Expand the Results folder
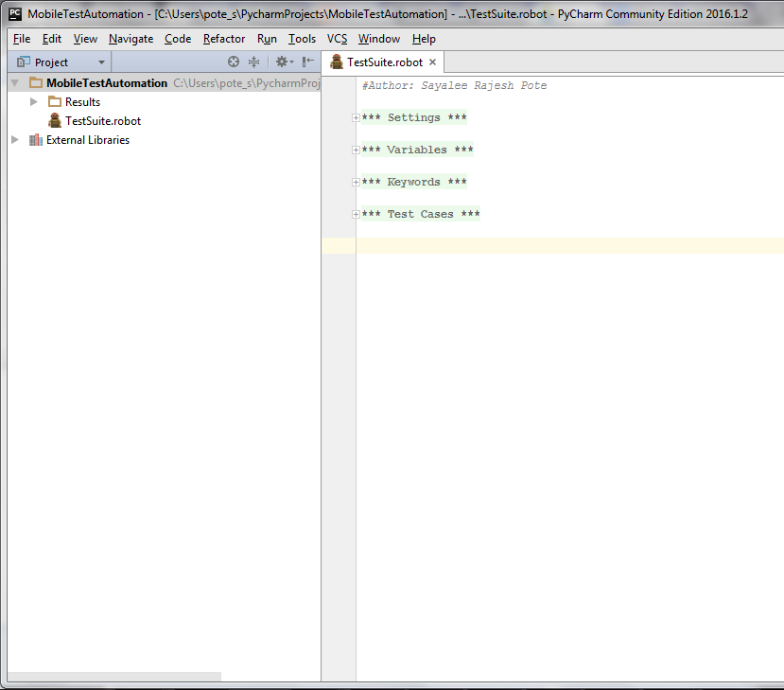The width and height of the screenshot is (784, 690). [x=34, y=102]
